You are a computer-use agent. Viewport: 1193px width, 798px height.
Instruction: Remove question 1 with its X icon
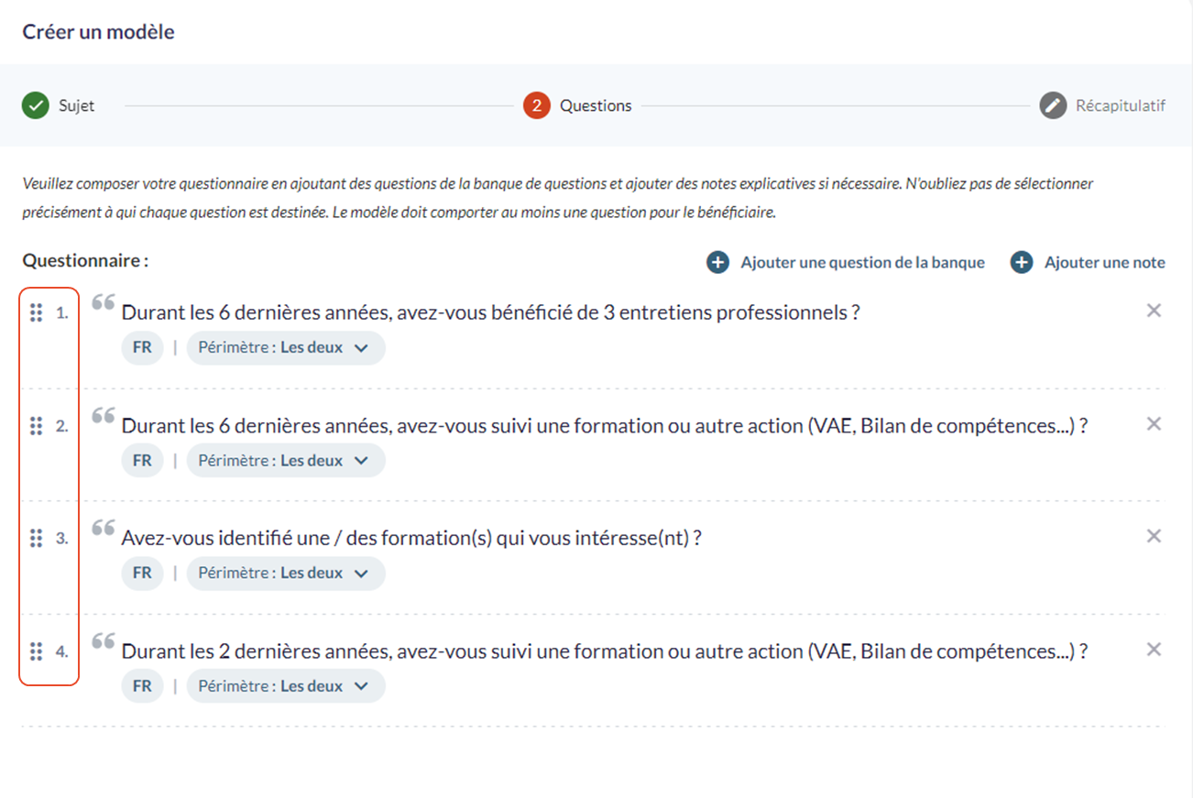coord(1154,311)
